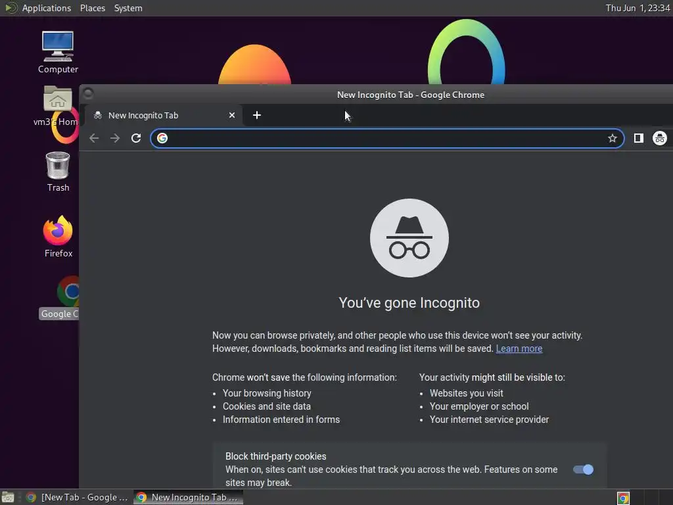Image resolution: width=673 pixels, height=505 pixels.
Task: Click the clock showing Thu Jun 1, 23:34
Action: (x=638, y=8)
